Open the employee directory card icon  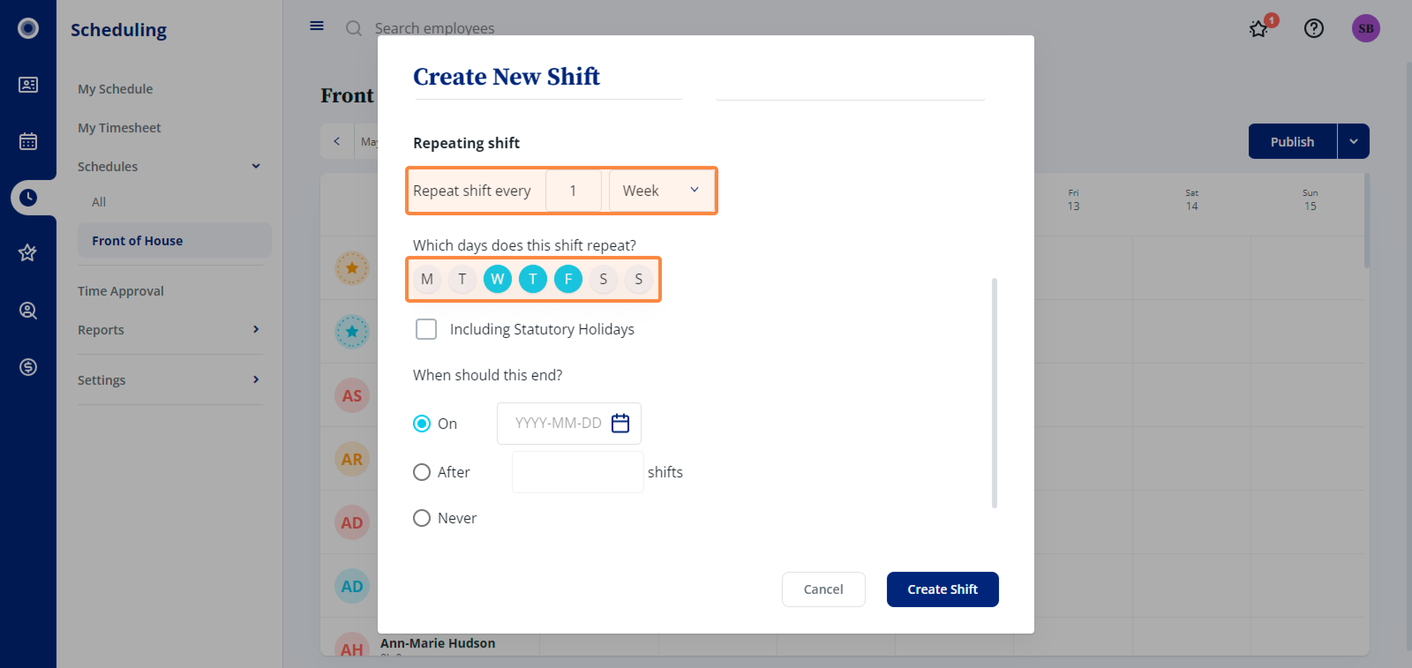pyautogui.click(x=28, y=84)
